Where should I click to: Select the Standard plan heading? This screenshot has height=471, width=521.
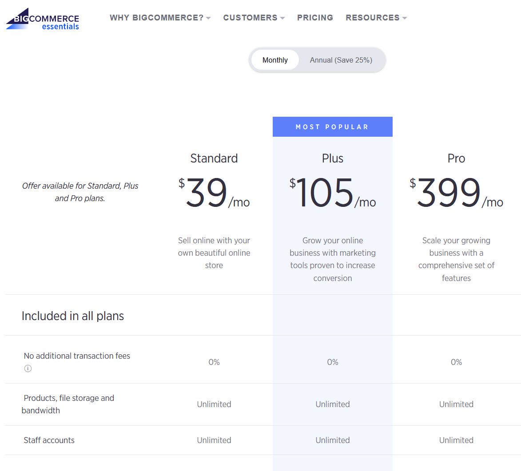pos(214,158)
